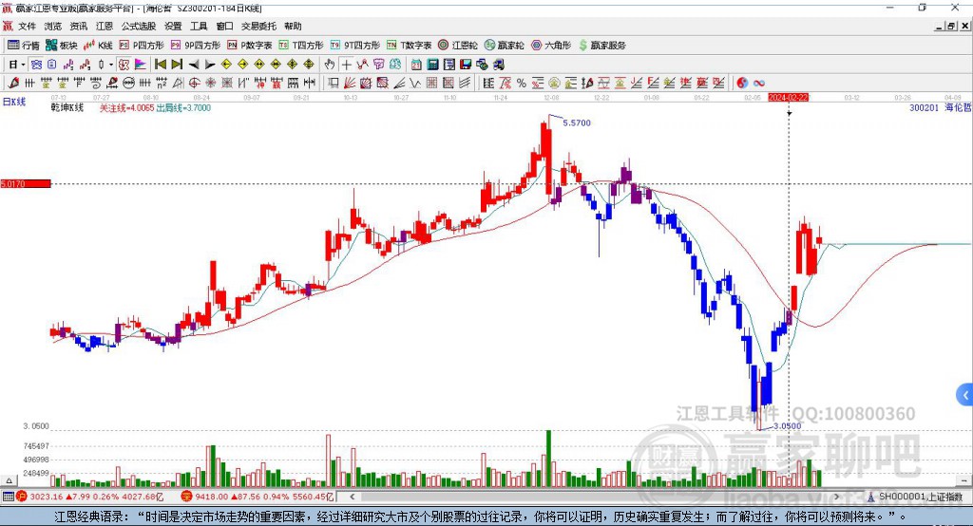The width and height of the screenshot is (973, 526).
Task: Open the 9T四方形 tool
Action: (355, 46)
